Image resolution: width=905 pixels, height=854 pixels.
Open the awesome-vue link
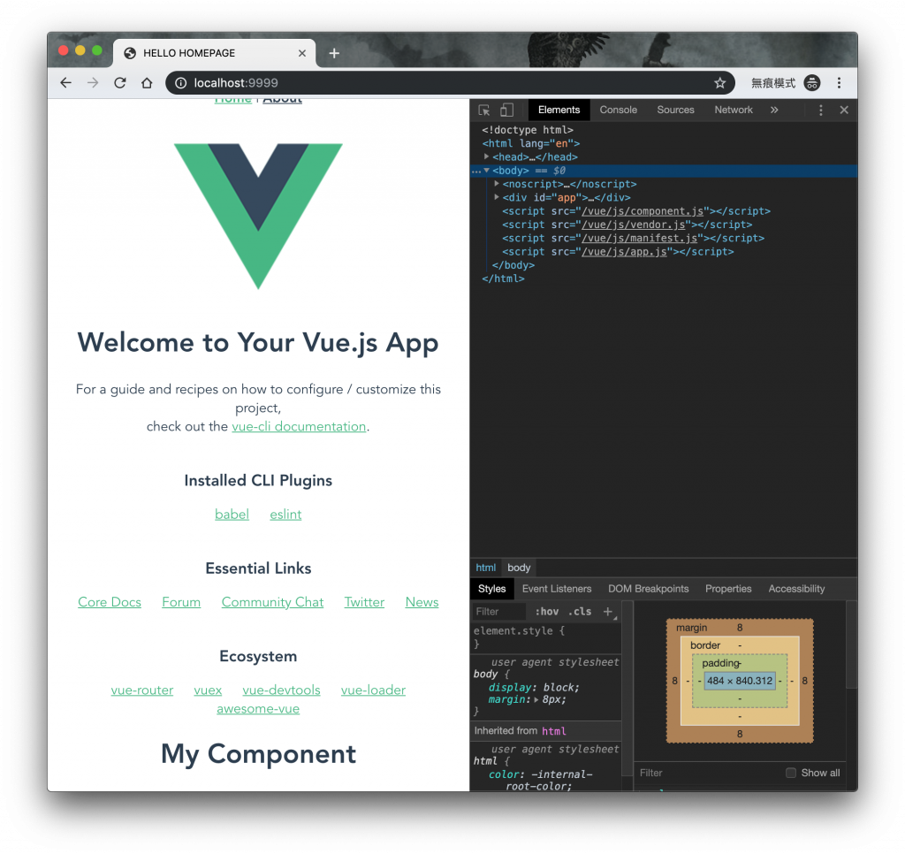click(x=258, y=708)
